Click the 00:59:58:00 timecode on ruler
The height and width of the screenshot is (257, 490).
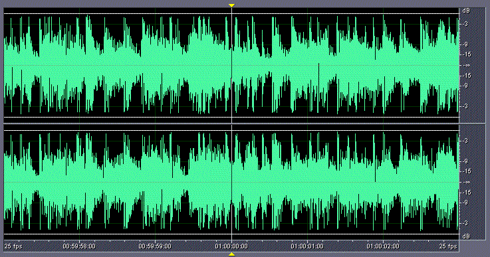pyautogui.click(x=79, y=246)
